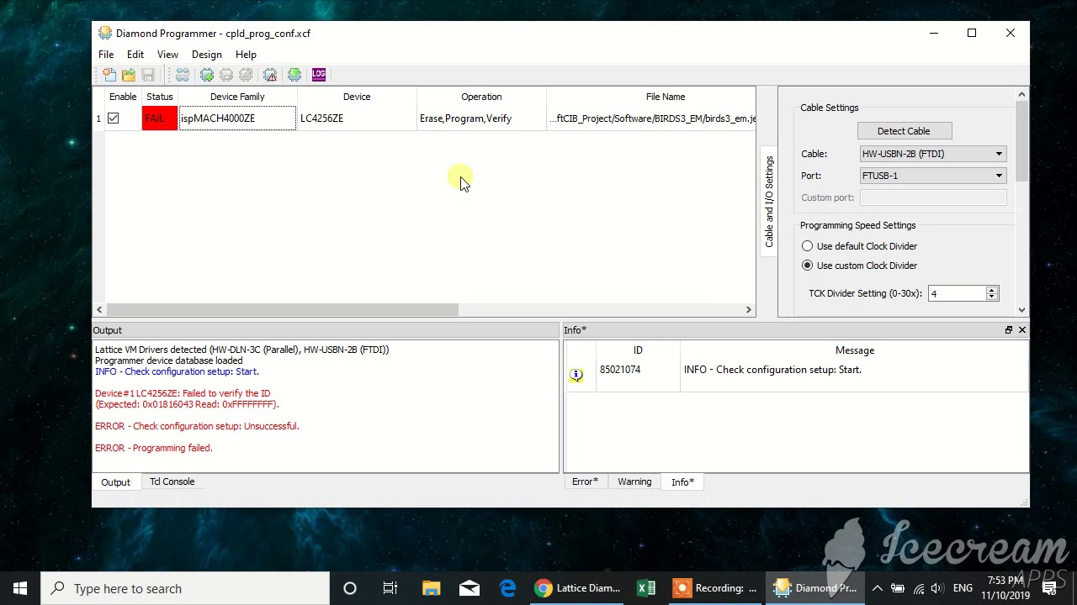This screenshot has width=1077, height=605.
Task: Click the Custom port input field
Action: point(933,197)
